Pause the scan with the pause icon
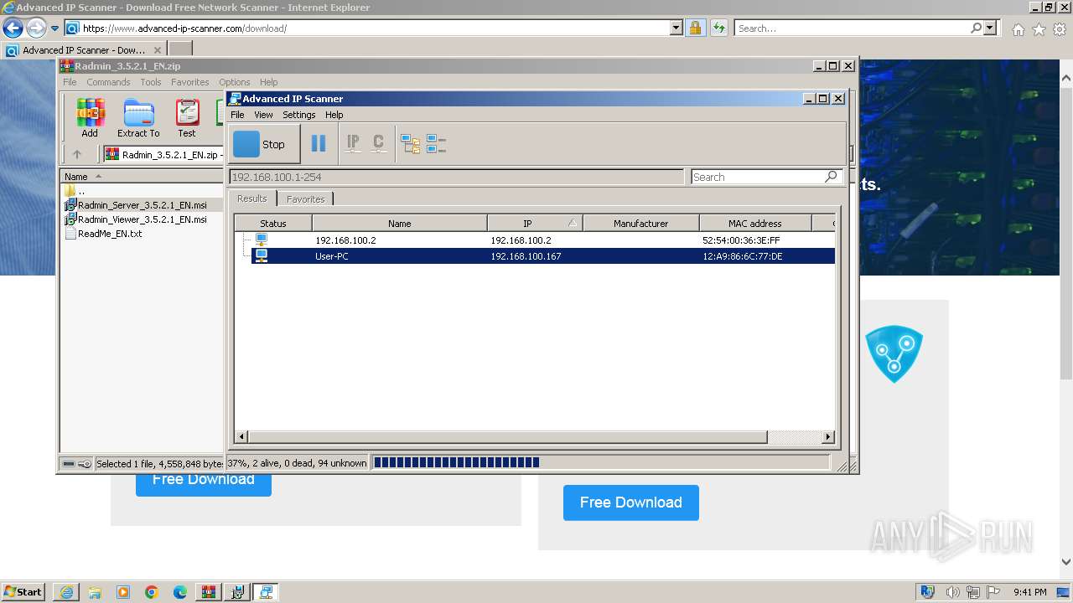This screenshot has width=1073, height=603. [319, 144]
